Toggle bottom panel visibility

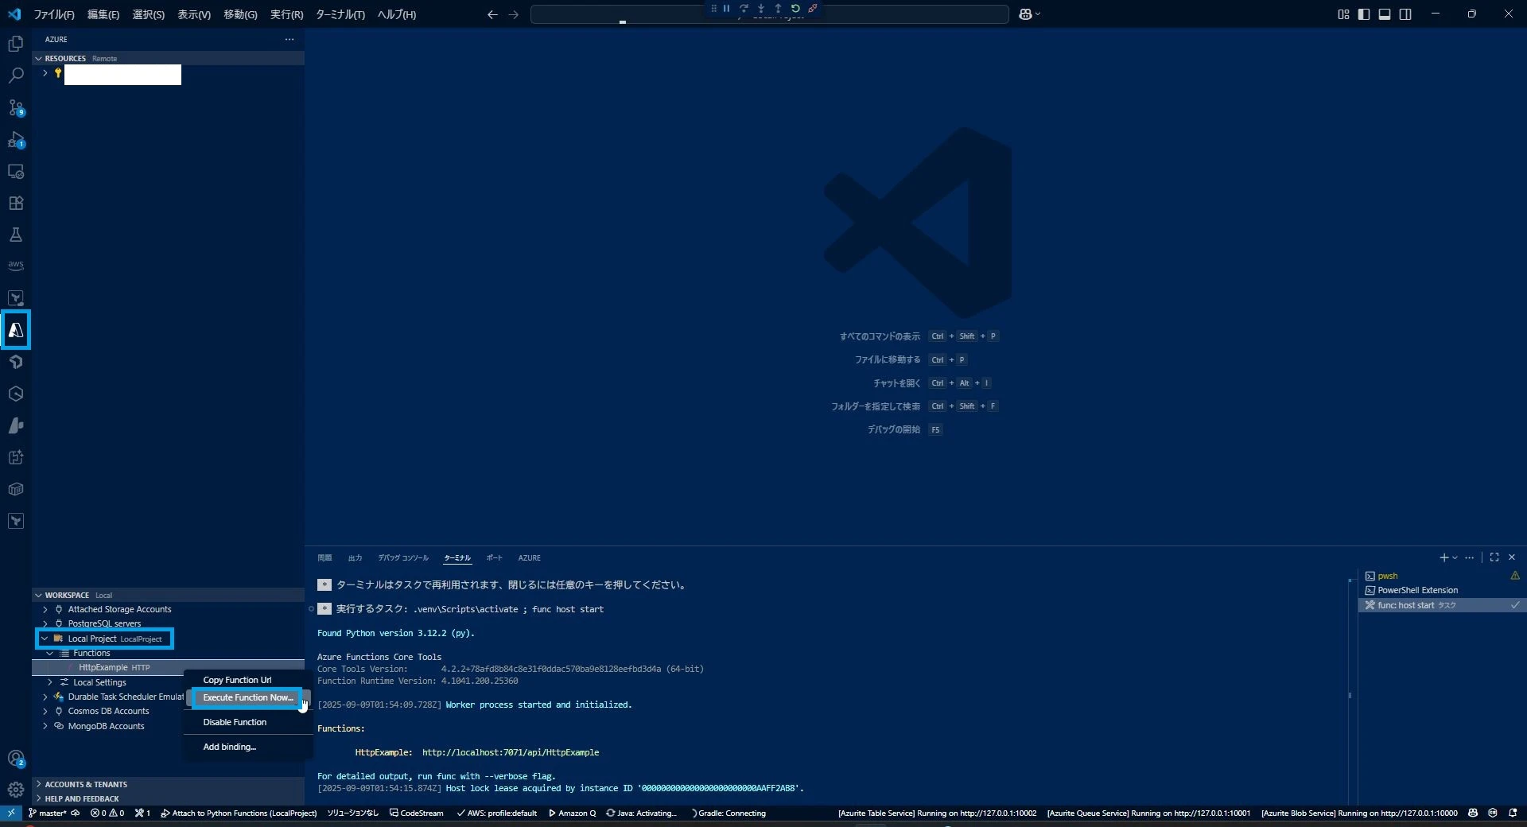[1385, 14]
